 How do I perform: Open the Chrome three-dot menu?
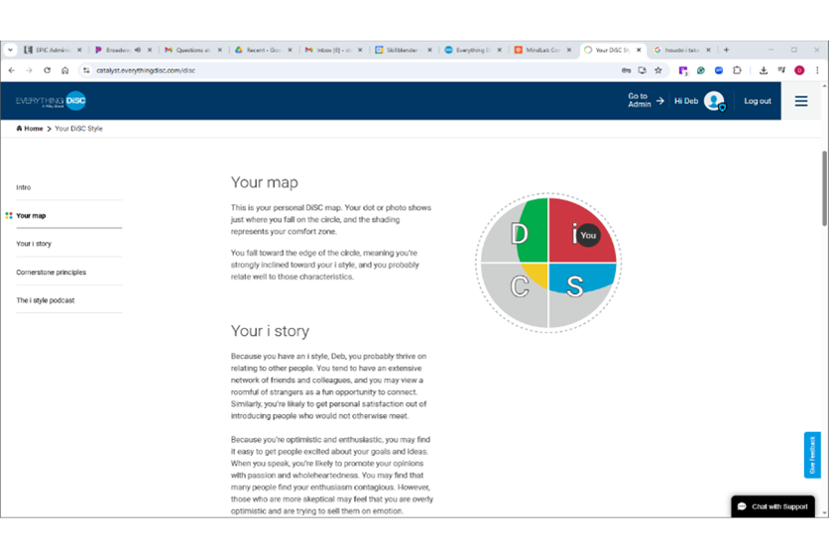tap(817, 70)
